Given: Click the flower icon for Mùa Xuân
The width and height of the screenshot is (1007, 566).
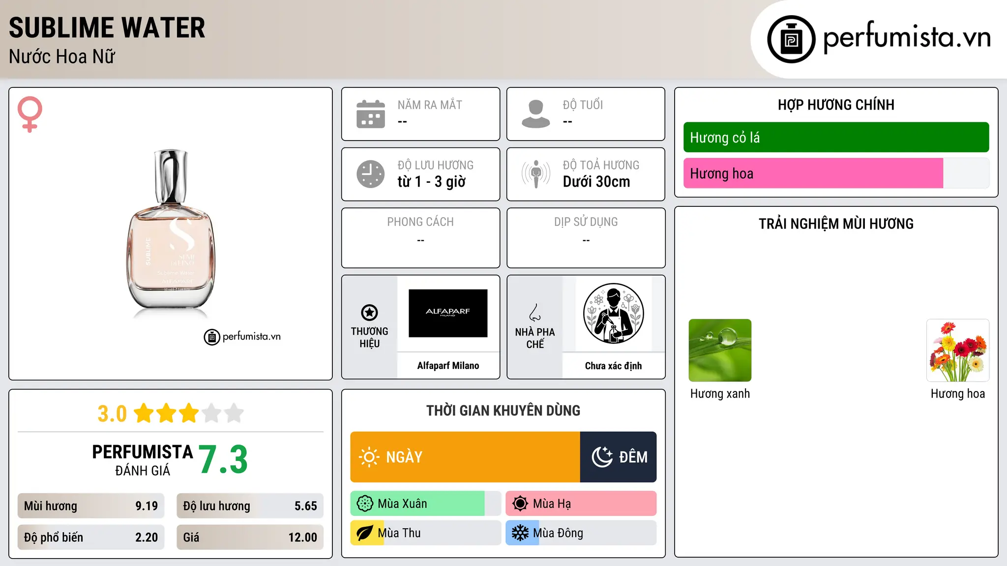Looking at the screenshot, I should (365, 504).
